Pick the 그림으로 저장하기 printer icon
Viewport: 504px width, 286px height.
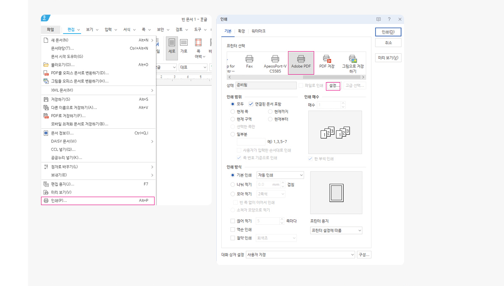[352, 60]
